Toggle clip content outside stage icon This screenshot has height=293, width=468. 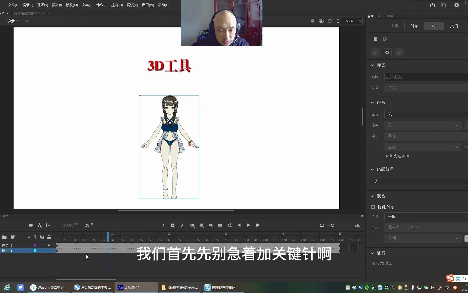click(330, 21)
